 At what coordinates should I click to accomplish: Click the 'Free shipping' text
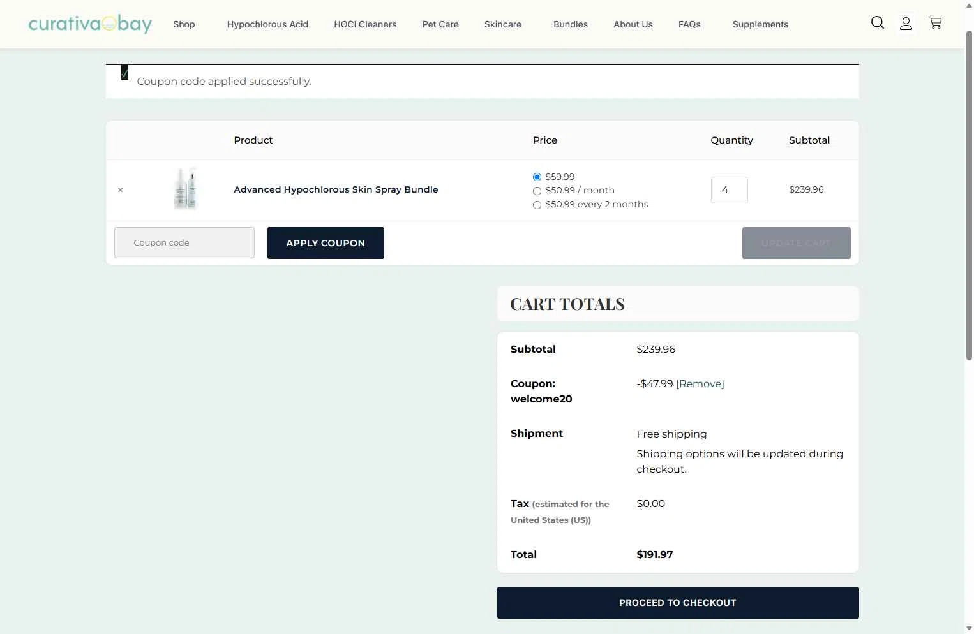point(671,434)
